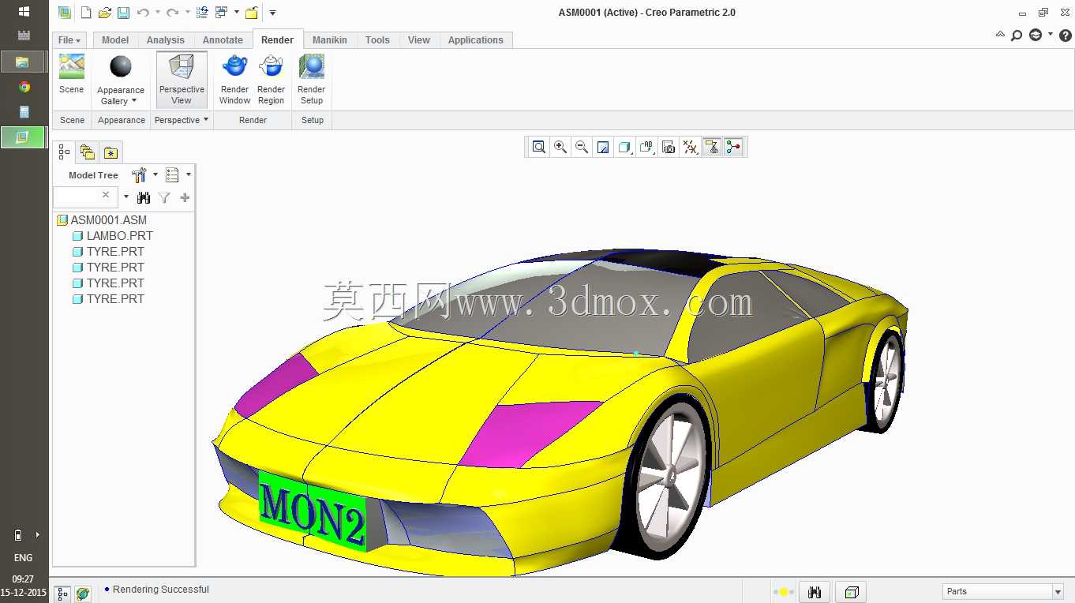
Task: Redo the last undone action
Action: tap(172, 13)
